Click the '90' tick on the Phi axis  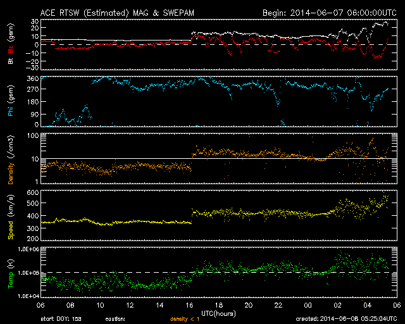pos(35,114)
